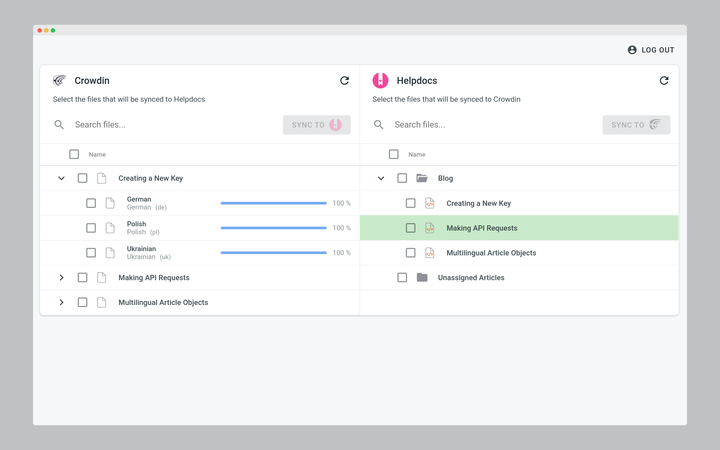This screenshot has height=450, width=720.
Task: Toggle select-all checkbox in Helpdocs panel
Action: pos(394,154)
